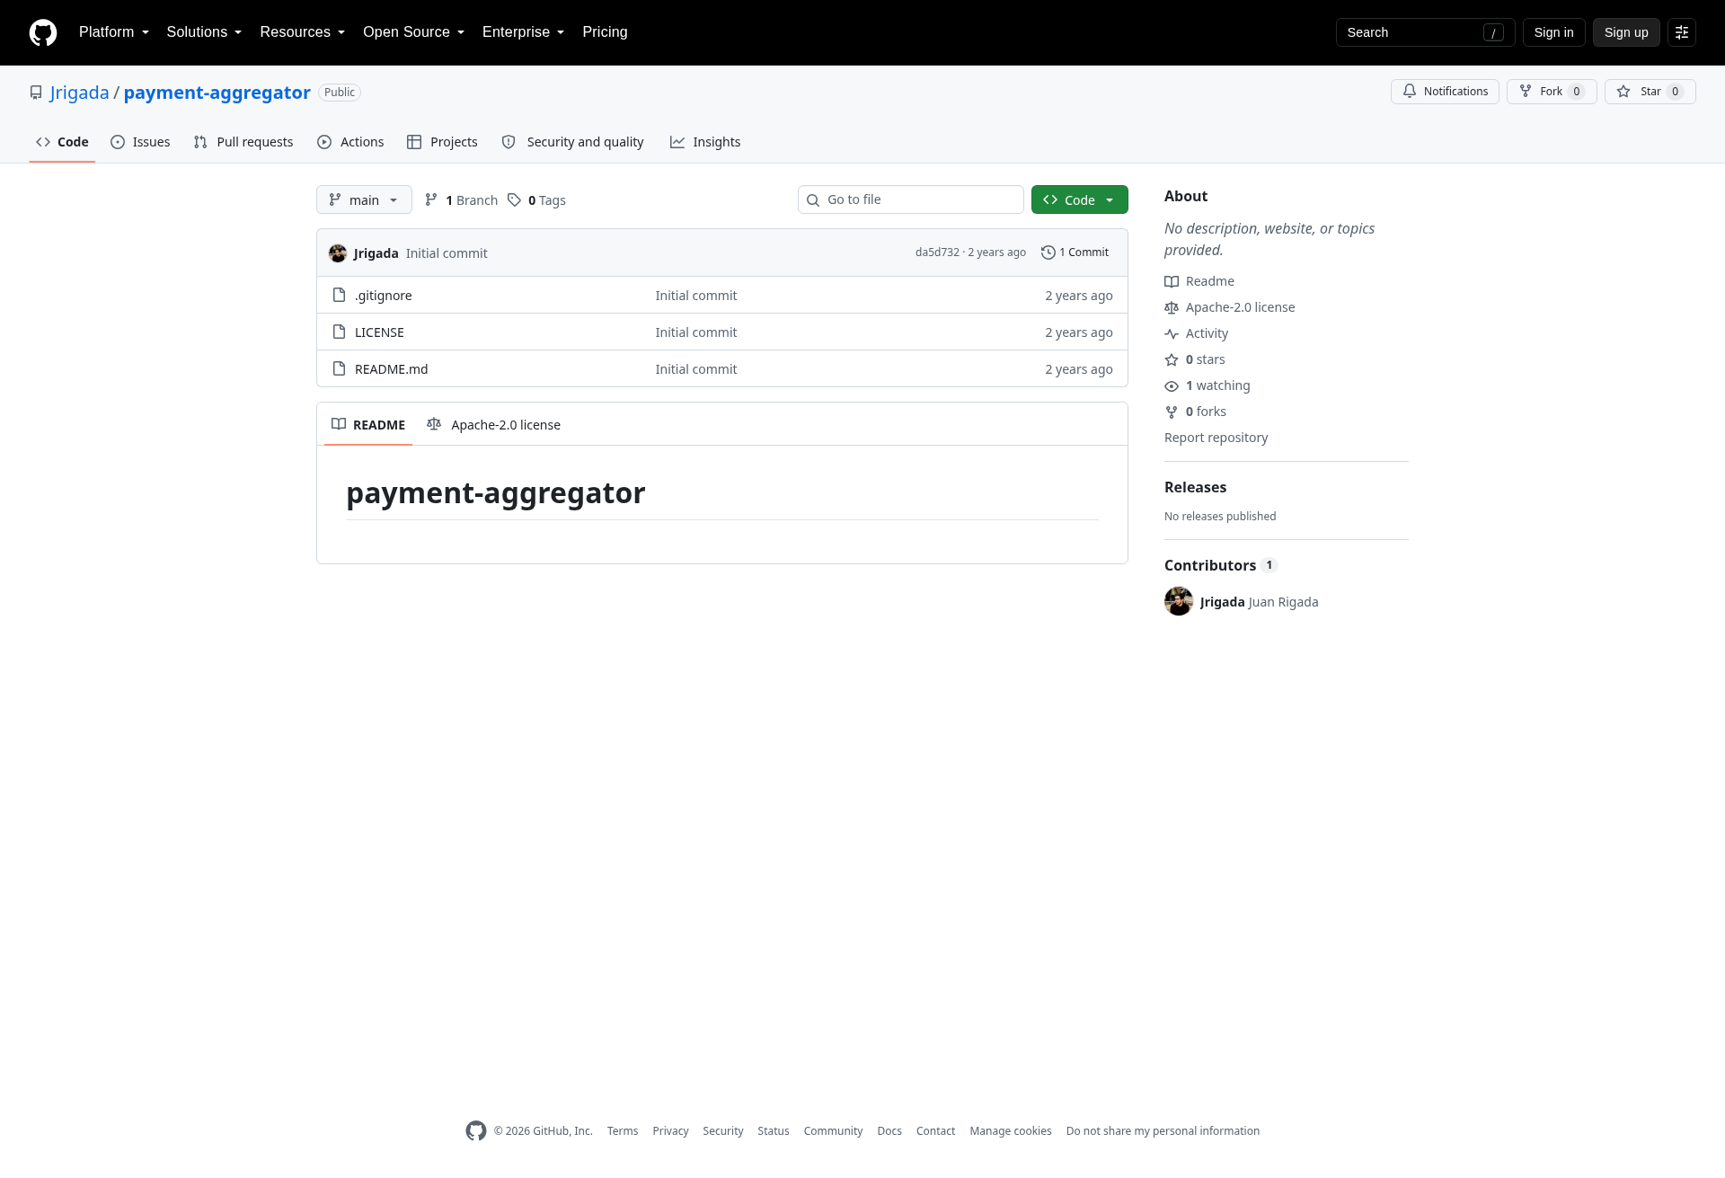Focus the header Search field
1725x1178 pixels.
click(x=1425, y=32)
